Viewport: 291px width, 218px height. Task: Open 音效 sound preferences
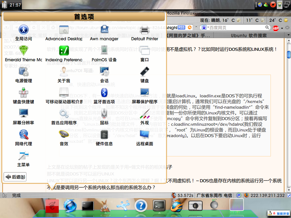tap(64, 138)
